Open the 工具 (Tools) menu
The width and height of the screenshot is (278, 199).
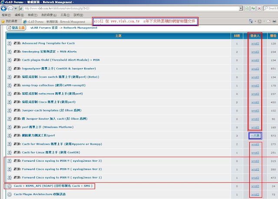65,15
